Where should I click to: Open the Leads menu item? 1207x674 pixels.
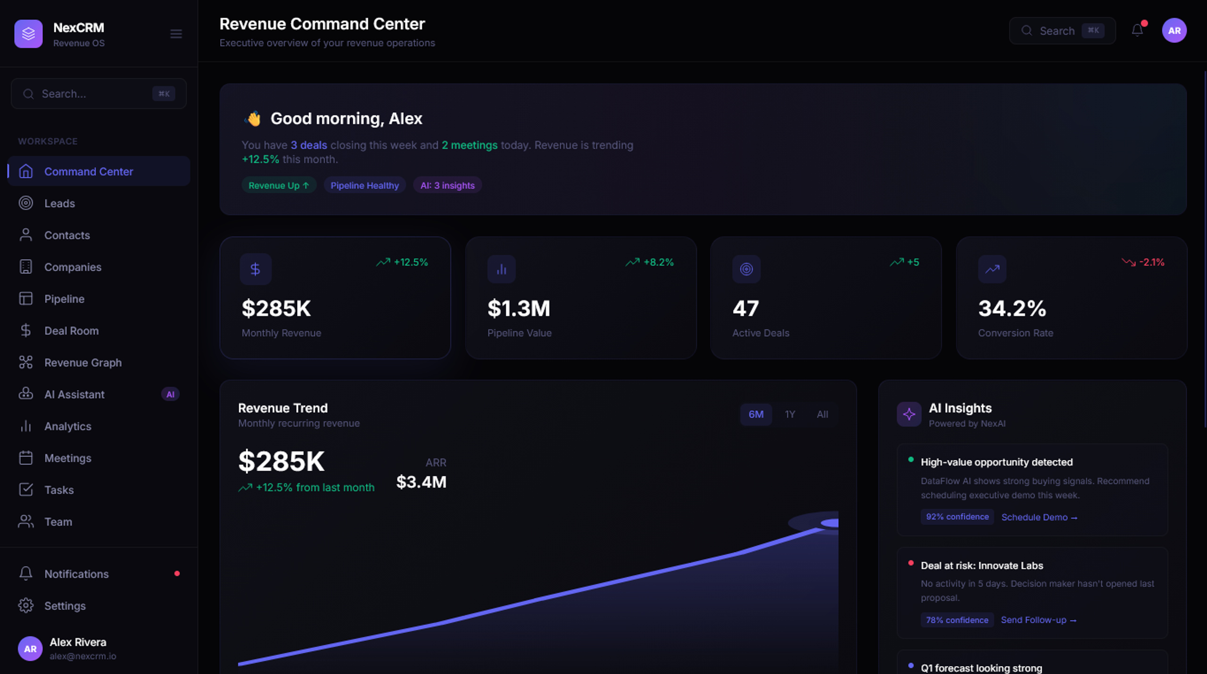click(x=99, y=203)
